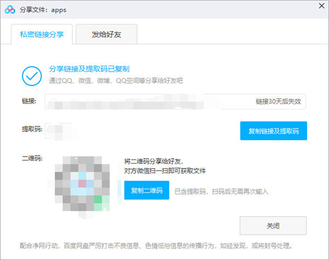Open the 发给好友 tab
Viewport: 329px width, 260px height.
point(106,34)
